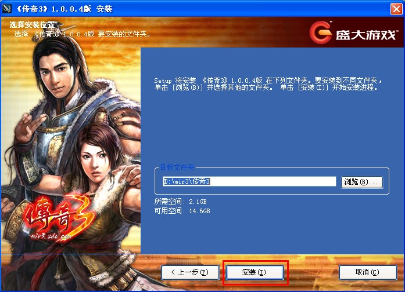405x292 pixels.
Task: Cancel setup with the 取消(C) button
Action: pos(368,272)
